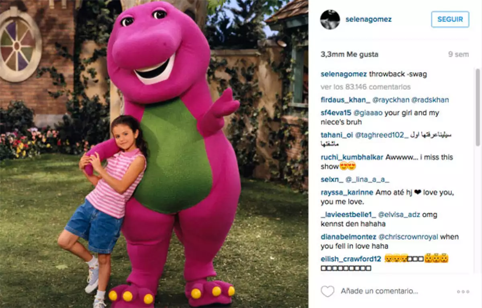Click the 9 sem timestamp
This screenshot has height=308, width=482.
pos(458,54)
